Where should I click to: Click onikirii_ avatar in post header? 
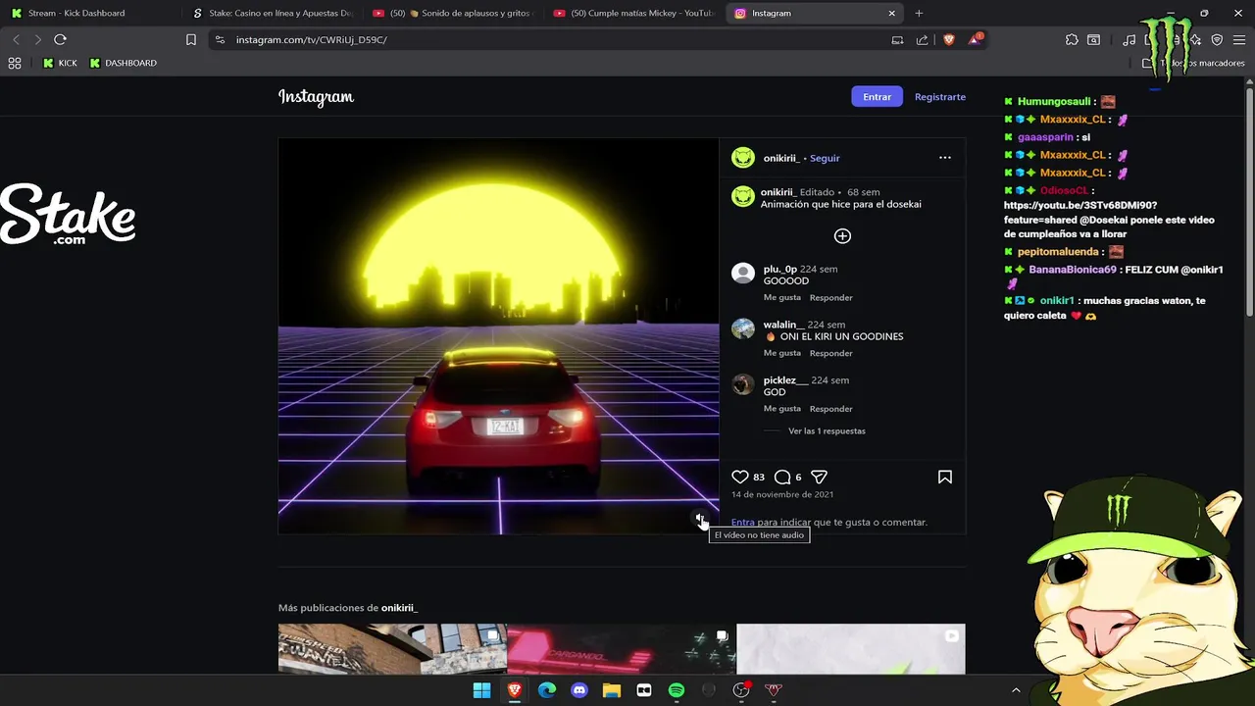(743, 158)
